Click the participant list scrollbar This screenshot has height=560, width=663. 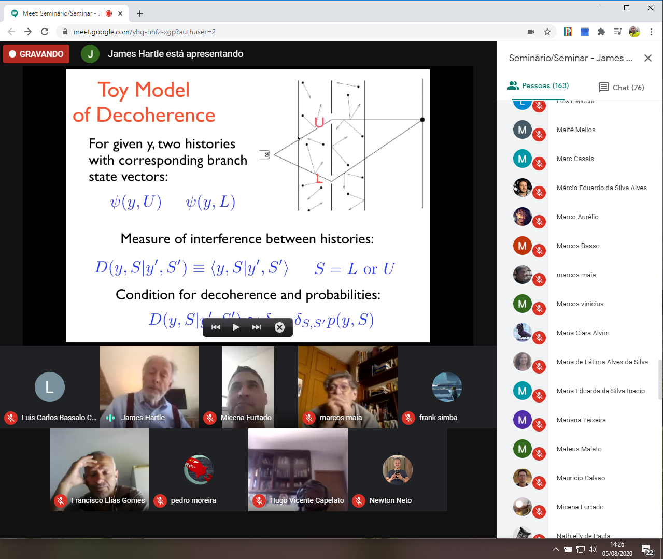pos(660,379)
